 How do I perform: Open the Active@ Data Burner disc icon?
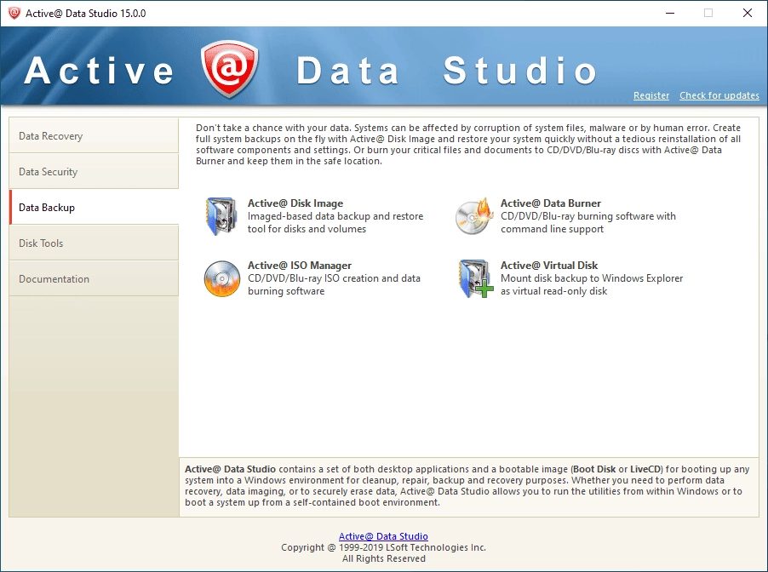tap(473, 216)
